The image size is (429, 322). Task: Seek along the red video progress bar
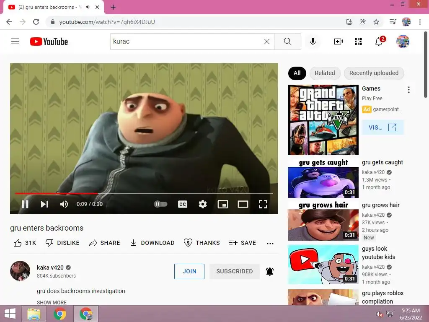coord(144,193)
